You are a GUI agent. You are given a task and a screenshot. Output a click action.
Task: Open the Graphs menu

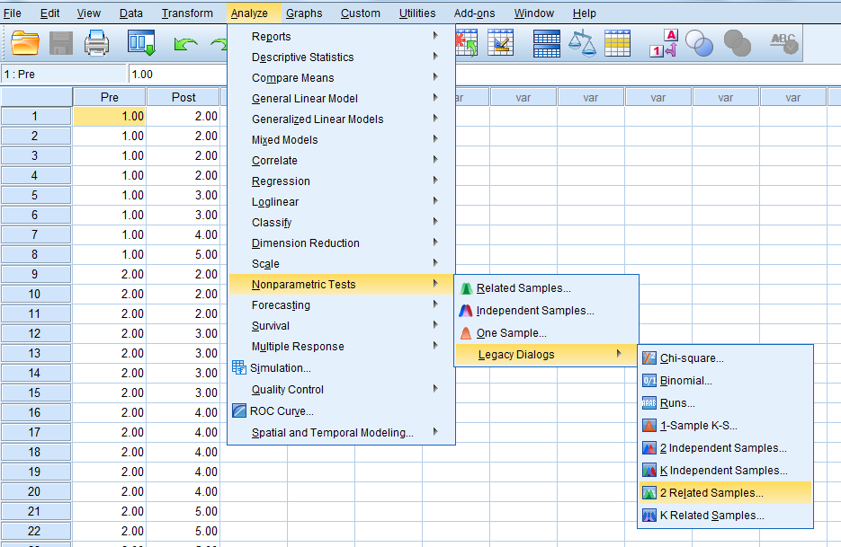(x=304, y=13)
